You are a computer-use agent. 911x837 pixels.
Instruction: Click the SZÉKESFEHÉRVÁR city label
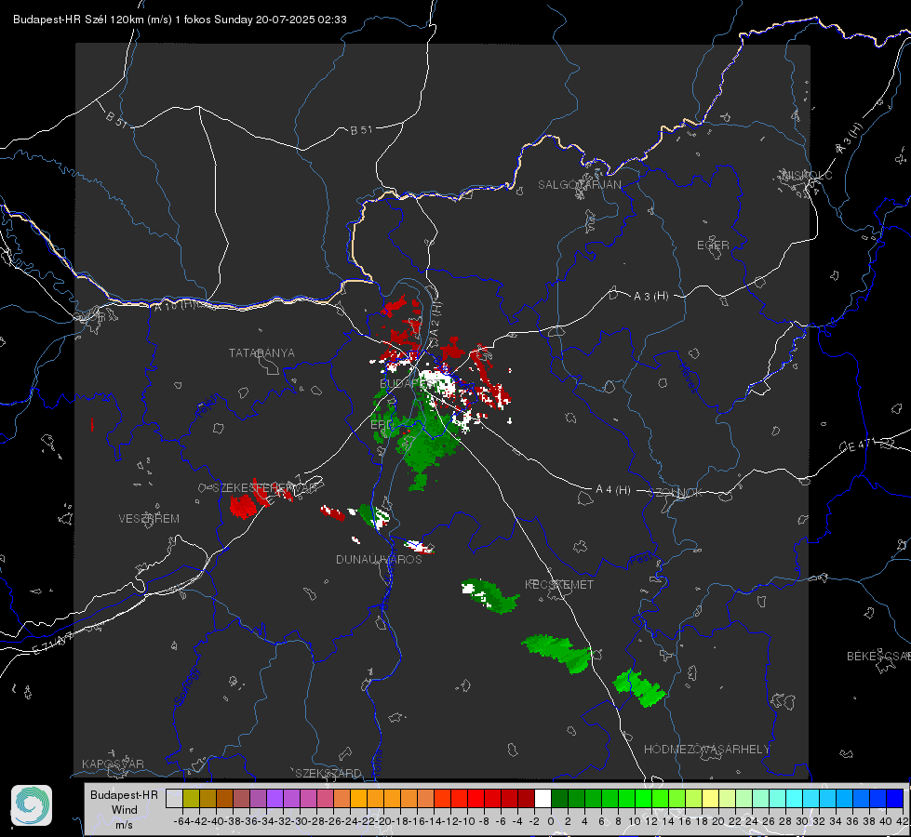264,487
